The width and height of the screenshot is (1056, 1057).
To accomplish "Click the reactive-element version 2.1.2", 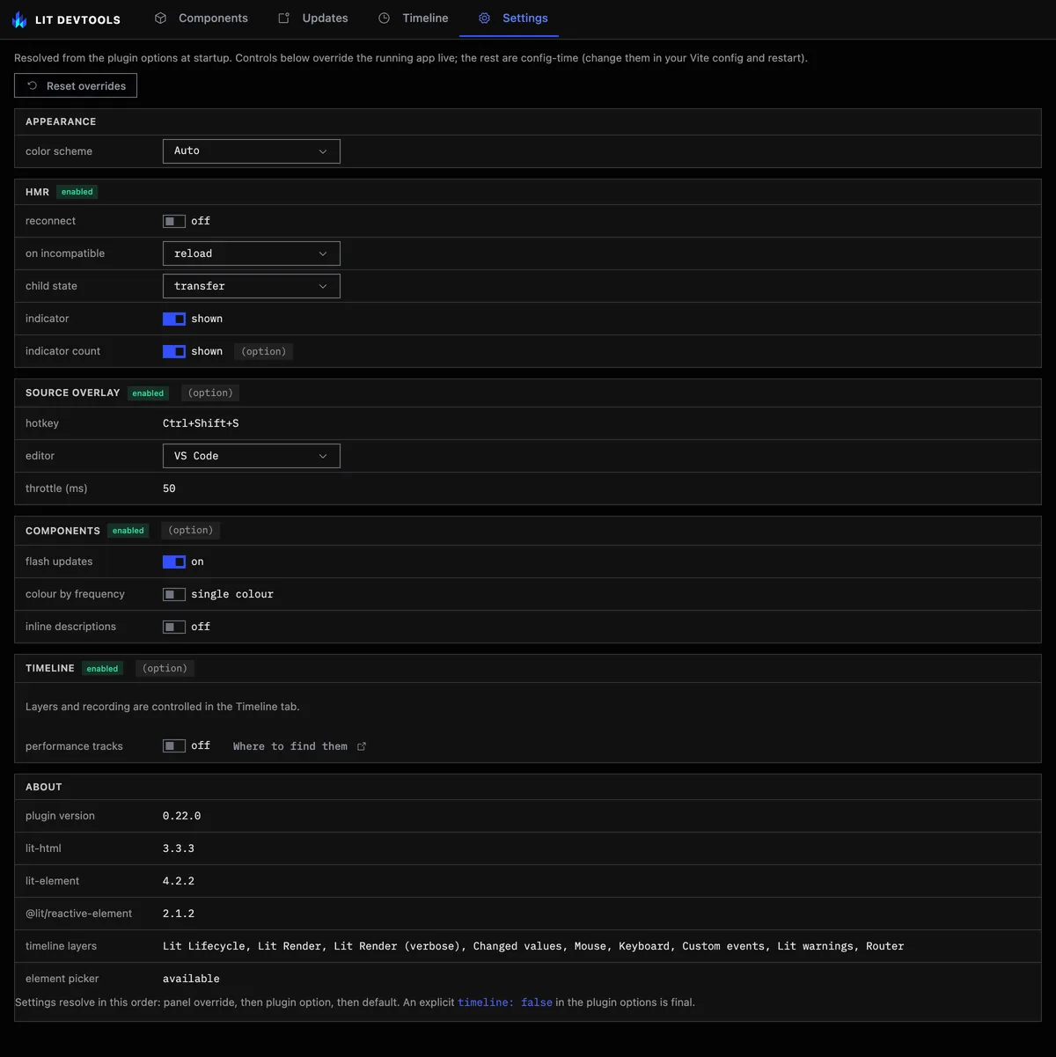I will tap(179, 914).
